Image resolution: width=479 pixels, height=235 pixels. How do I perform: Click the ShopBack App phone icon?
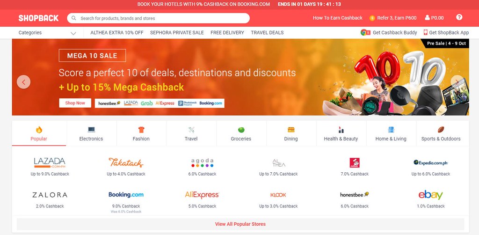click(x=425, y=32)
